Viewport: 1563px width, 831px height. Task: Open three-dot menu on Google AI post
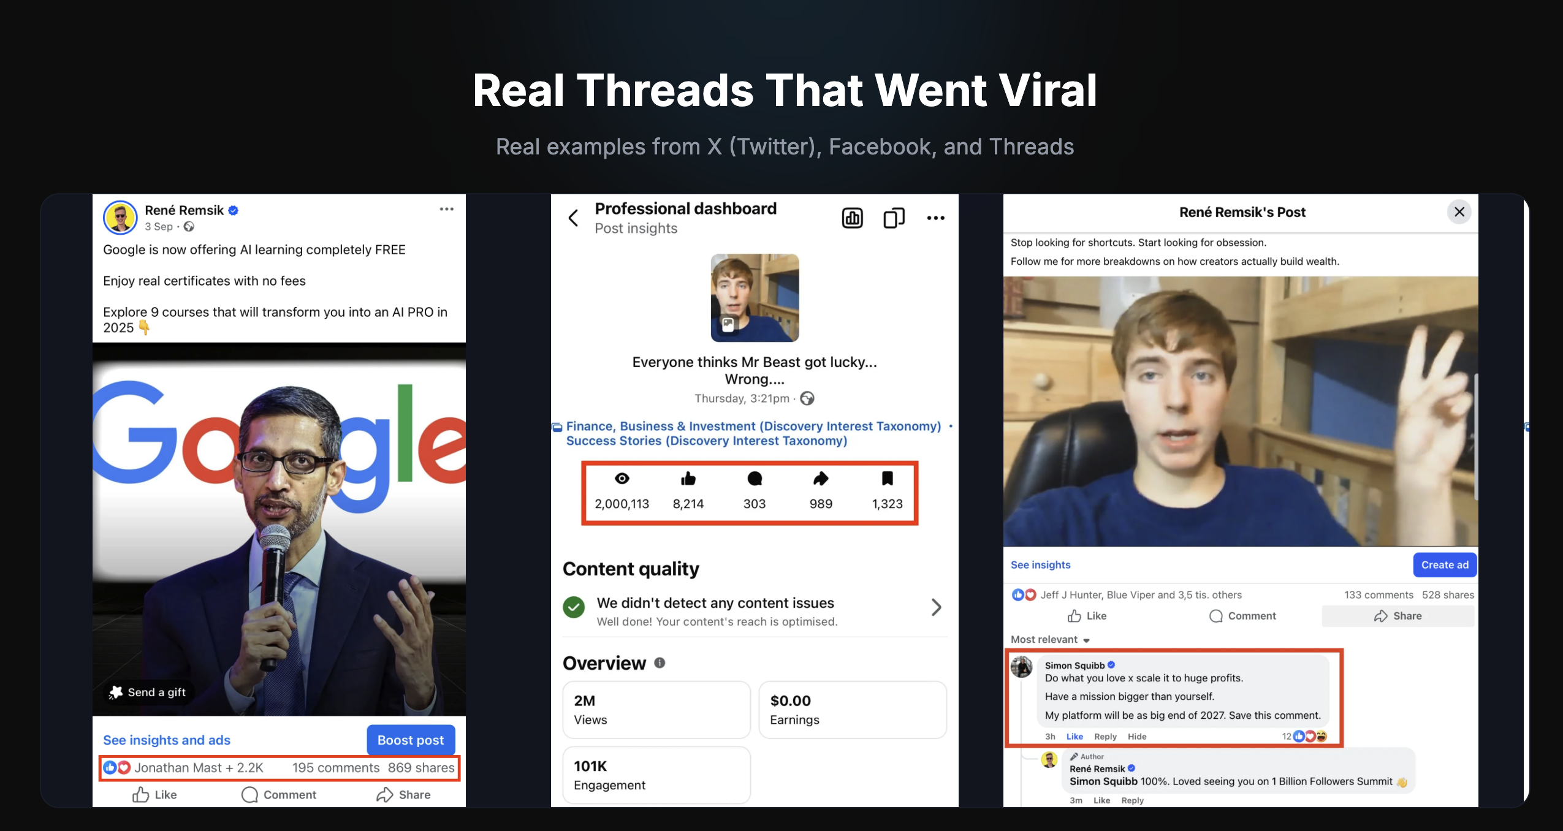tap(446, 210)
